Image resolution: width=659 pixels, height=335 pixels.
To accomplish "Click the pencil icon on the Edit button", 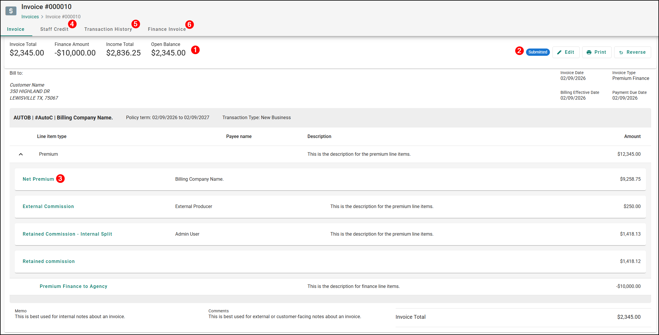I will pyautogui.click(x=559, y=52).
